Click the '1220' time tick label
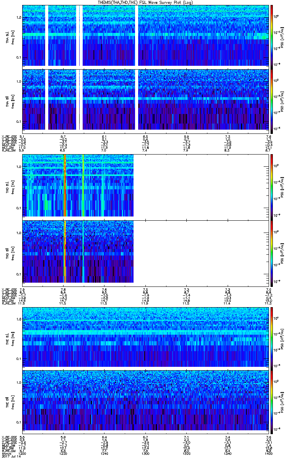 click(x=64, y=454)
